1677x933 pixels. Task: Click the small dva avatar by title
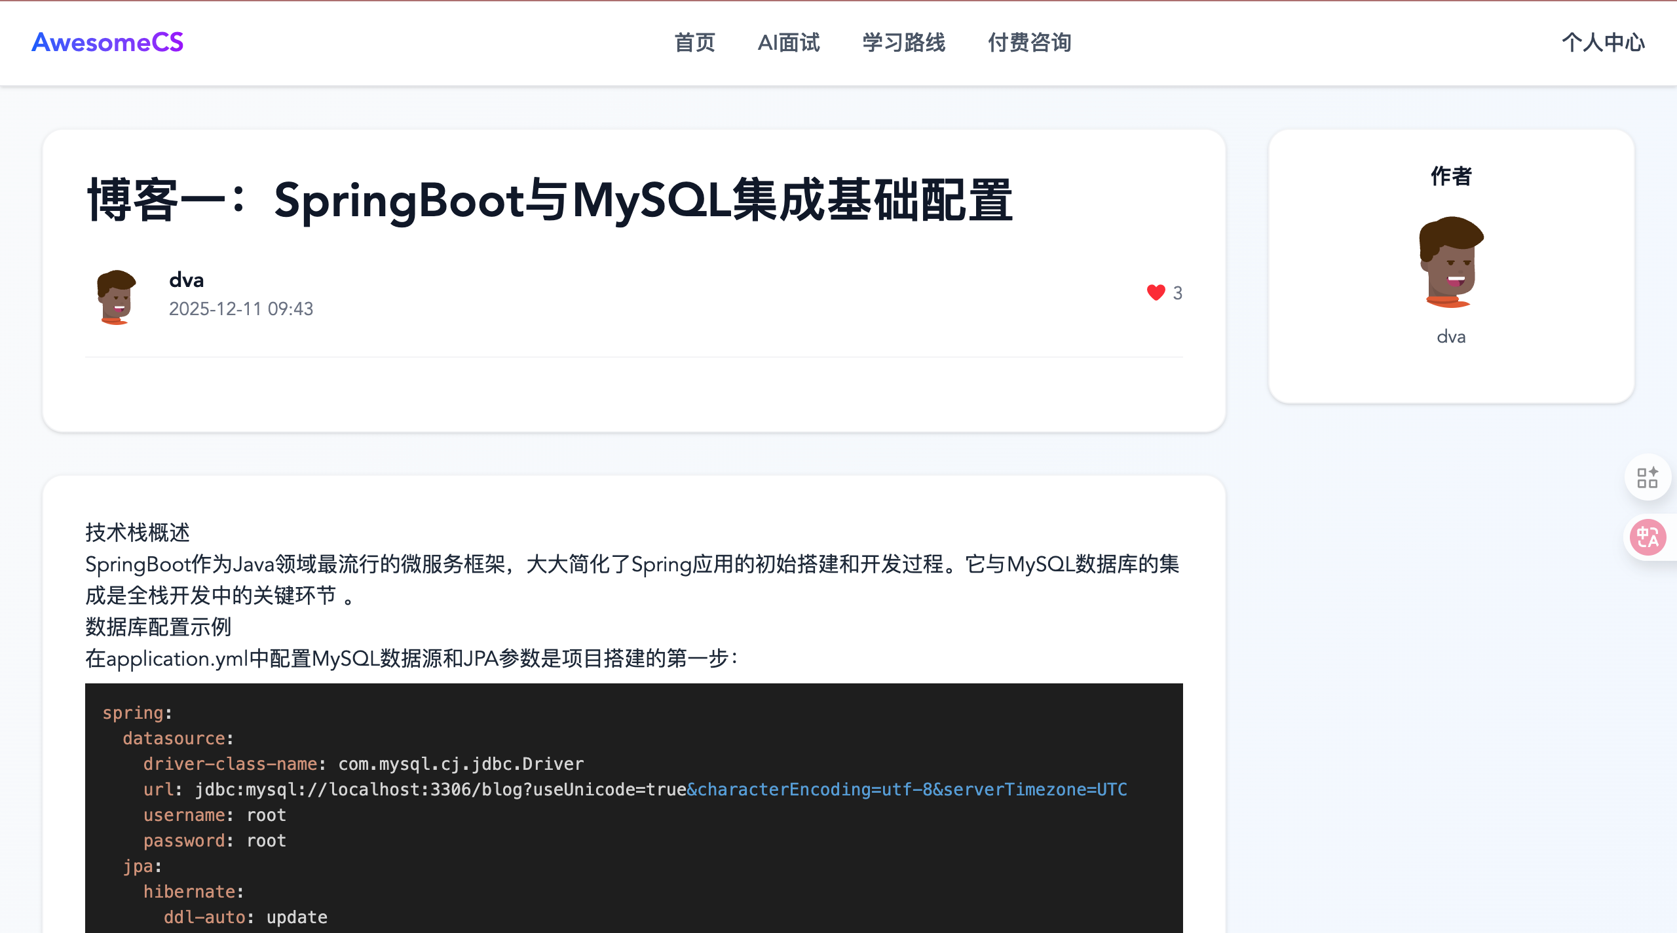(x=117, y=296)
